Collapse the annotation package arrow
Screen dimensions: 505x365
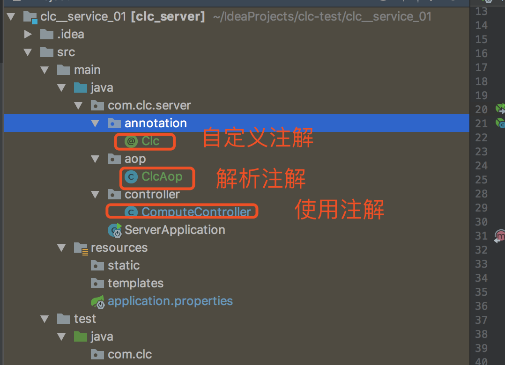click(95, 123)
